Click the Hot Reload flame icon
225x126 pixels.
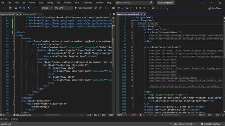tap(100, 8)
